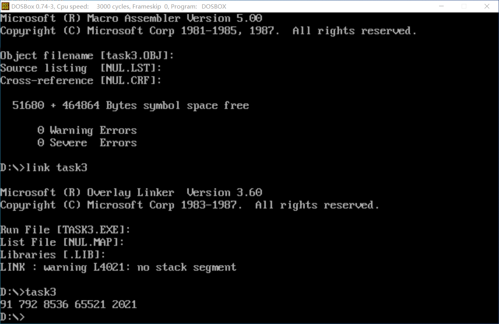
Task: Click the 'link task3' command line
Action: 44,168
